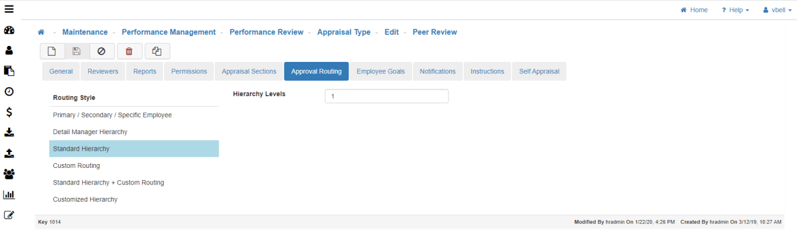Click the New document toolbar icon

(x=52, y=51)
